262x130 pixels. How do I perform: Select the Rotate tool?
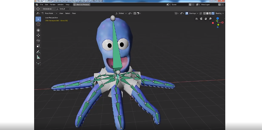point(38,41)
